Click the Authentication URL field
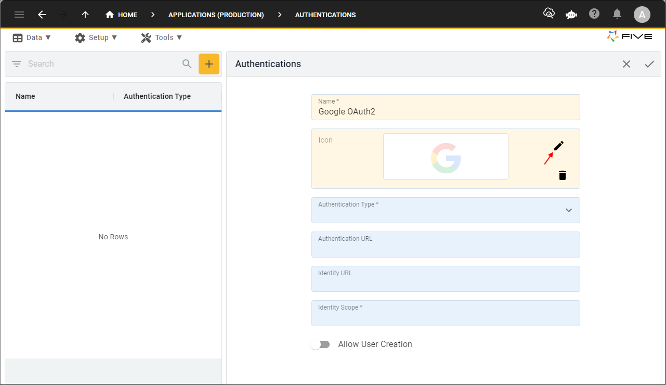Viewport: 666px width, 385px height. point(446,245)
